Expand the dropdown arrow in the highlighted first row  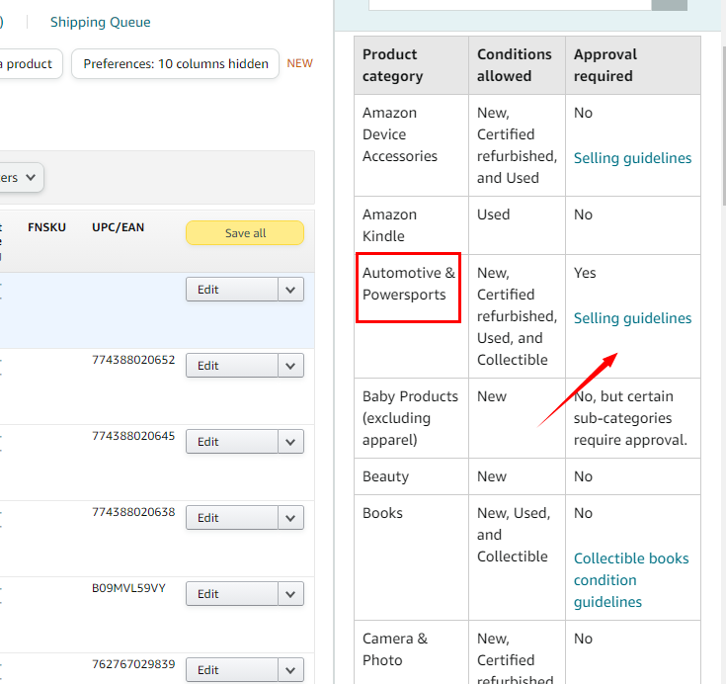click(290, 290)
